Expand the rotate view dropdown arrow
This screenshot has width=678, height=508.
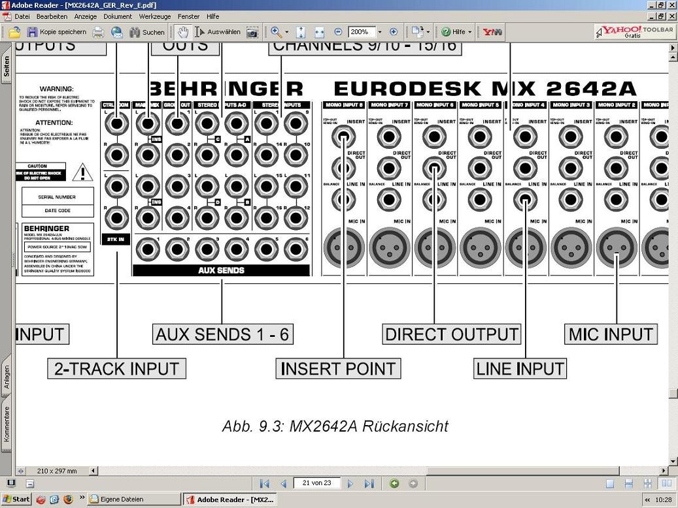(x=428, y=32)
